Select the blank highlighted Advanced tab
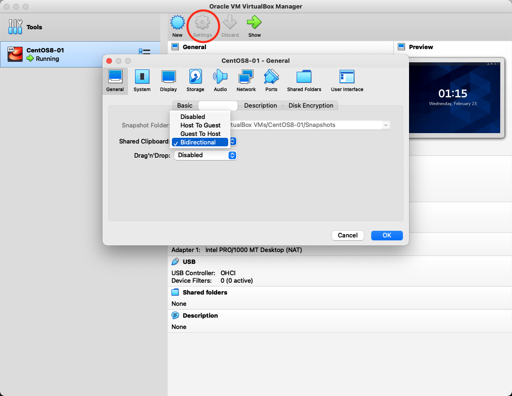The image size is (512, 396). coord(218,105)
